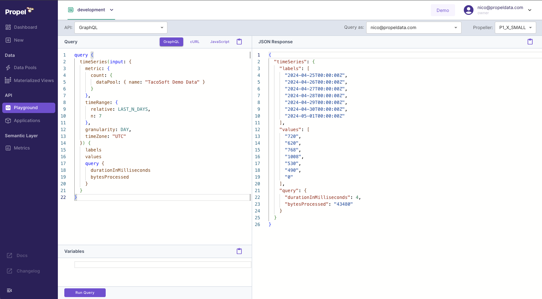Open Metrics under Semantic Layer
The width and height of the screenshot is (542, 299).
[21, 148]
